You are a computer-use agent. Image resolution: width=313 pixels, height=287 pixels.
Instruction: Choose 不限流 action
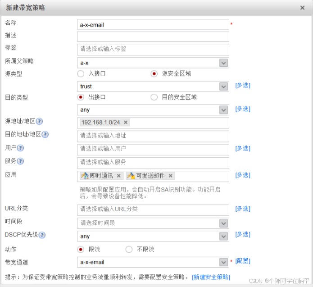pyautogui.click(x=129, y=250)
